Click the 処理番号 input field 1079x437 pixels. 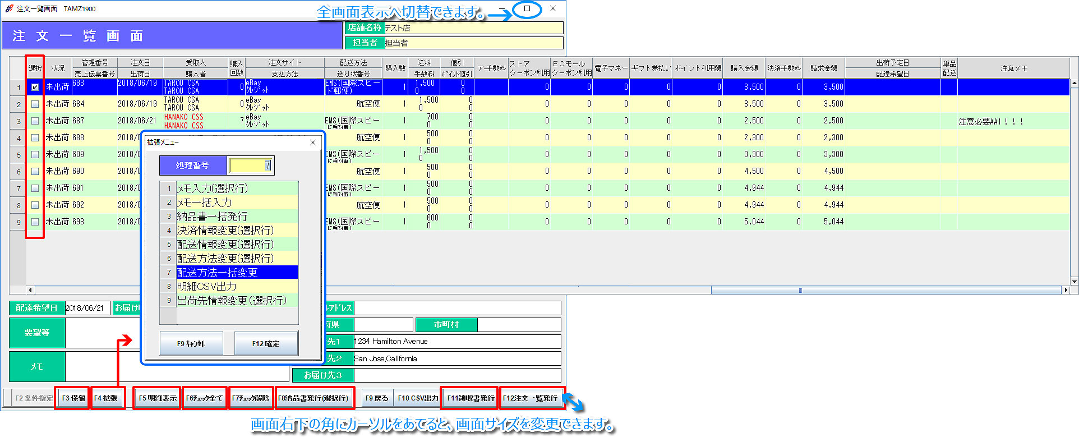click(x=250, y=165)
